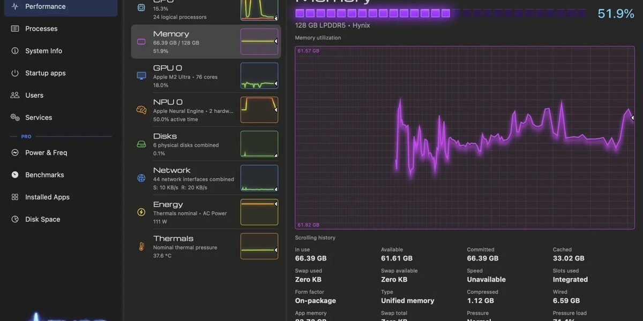Click the Scrolling history label
643x321 pixels.
[315, 238]
